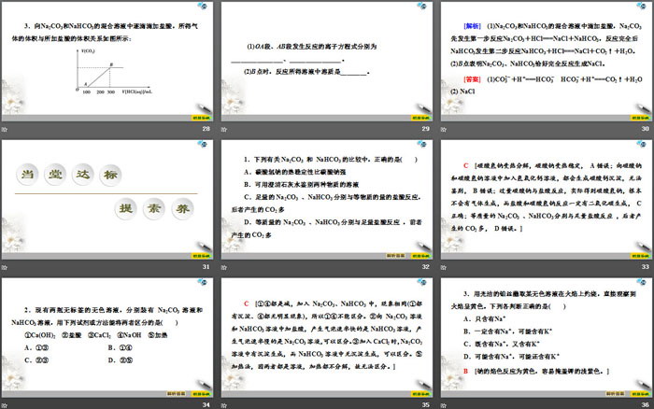Click the animation star icon under slide 32

pyautogui.click(x=224, y=267)
